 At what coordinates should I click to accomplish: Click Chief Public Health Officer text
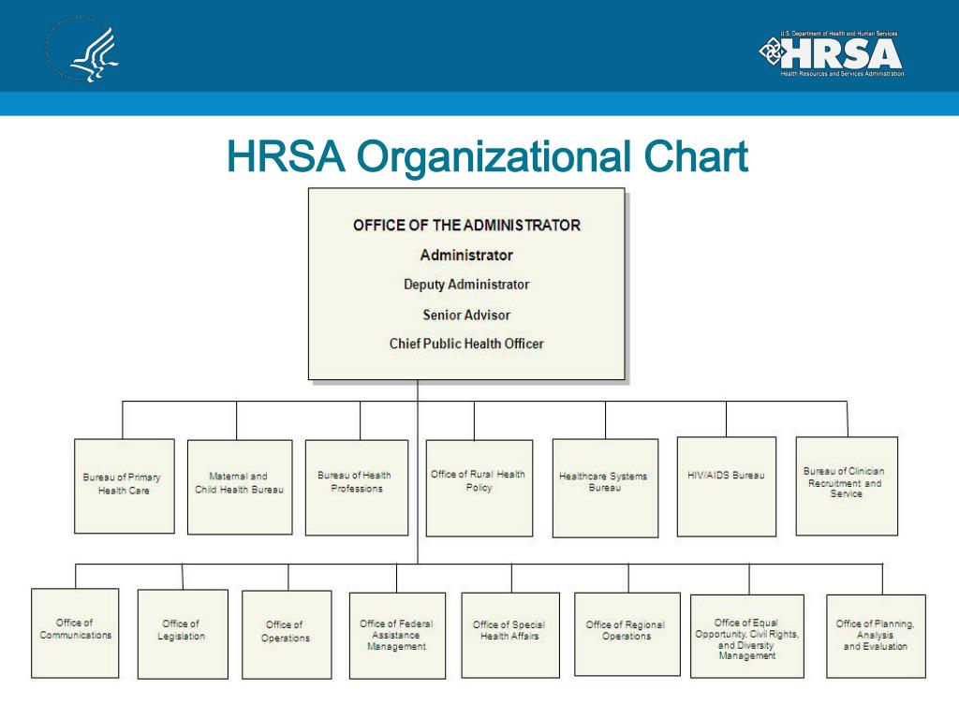tap(466, 344)
